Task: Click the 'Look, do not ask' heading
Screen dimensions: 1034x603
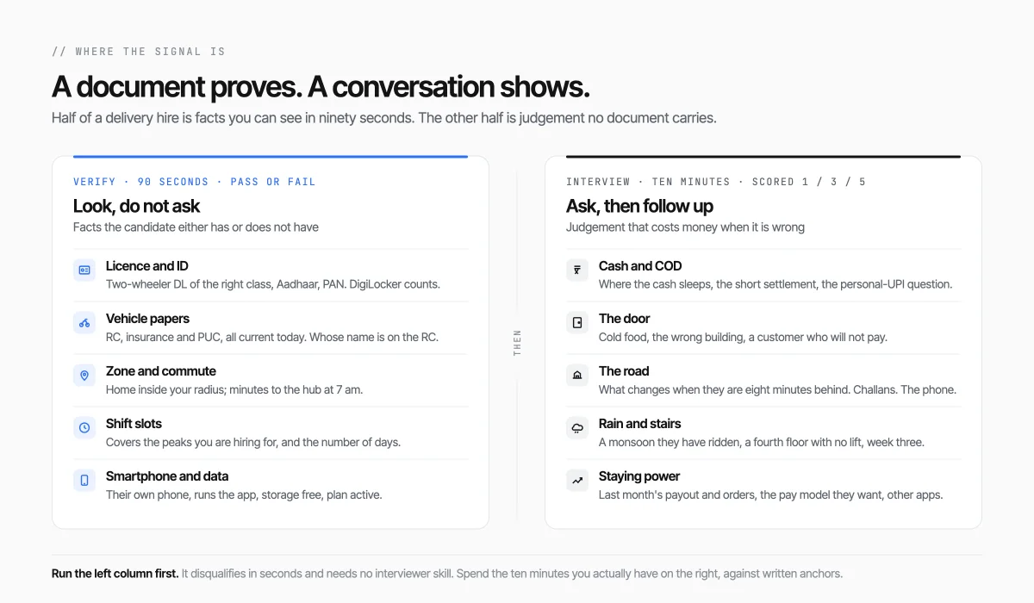Action: point(136,206)
